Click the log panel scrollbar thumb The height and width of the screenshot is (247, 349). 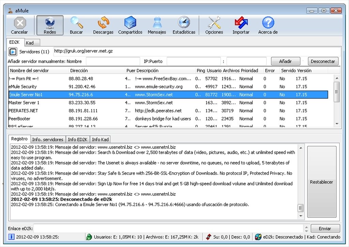(301, 208)
